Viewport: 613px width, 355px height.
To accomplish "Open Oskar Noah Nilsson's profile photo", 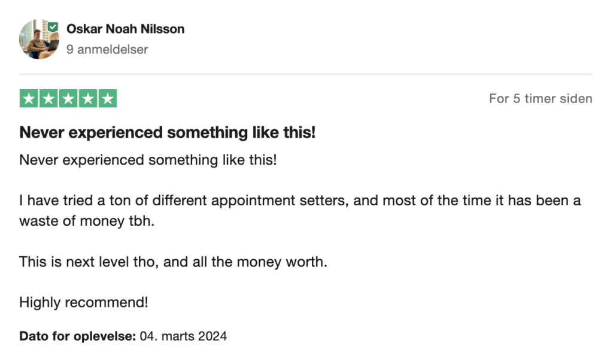I will [37, 40].
